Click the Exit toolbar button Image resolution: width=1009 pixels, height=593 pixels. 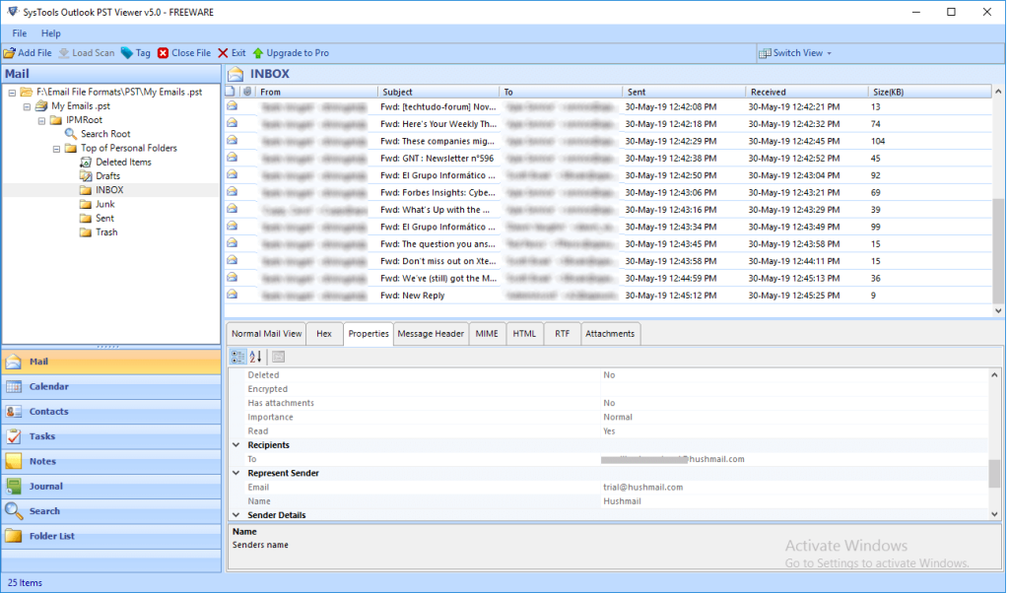[x=232, y=53]
